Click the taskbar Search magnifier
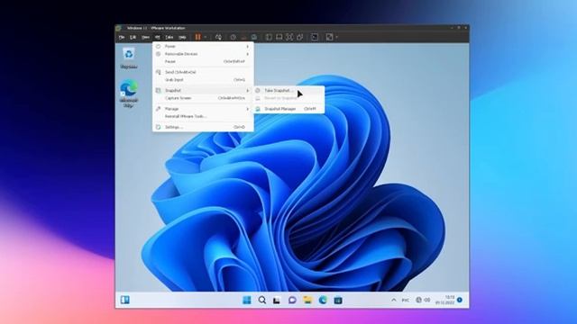 [x=262, y=300]
